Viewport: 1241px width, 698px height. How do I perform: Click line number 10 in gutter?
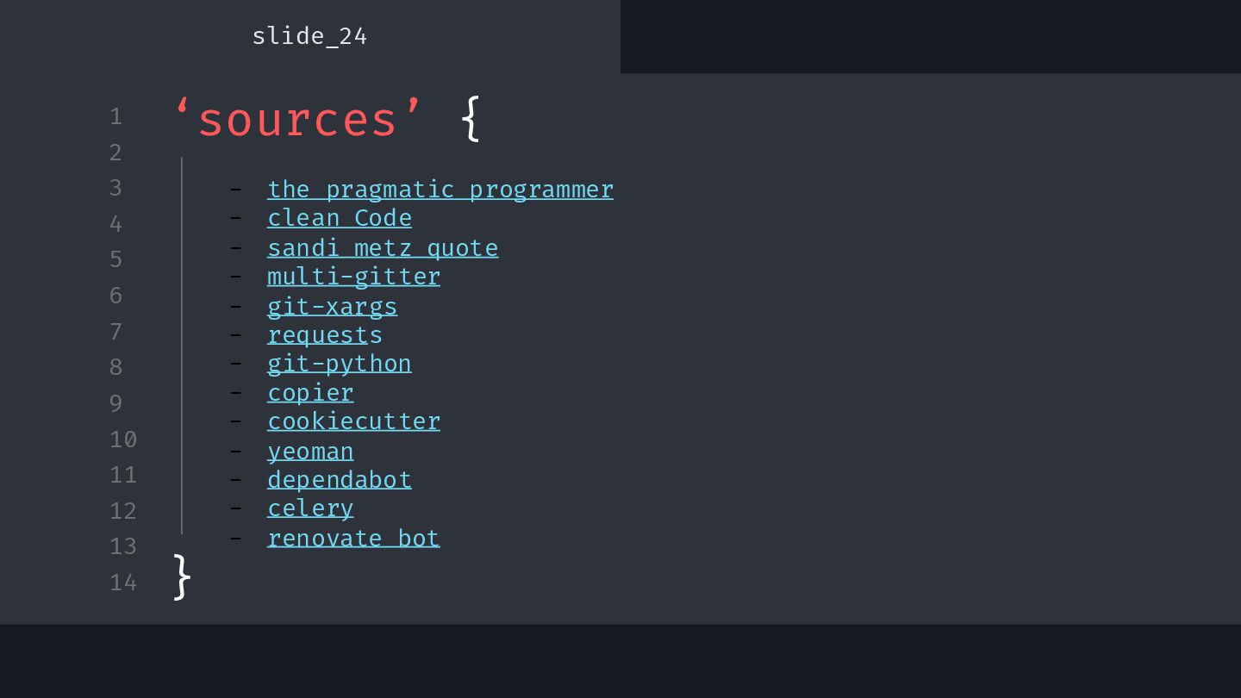tap(123, 439)
